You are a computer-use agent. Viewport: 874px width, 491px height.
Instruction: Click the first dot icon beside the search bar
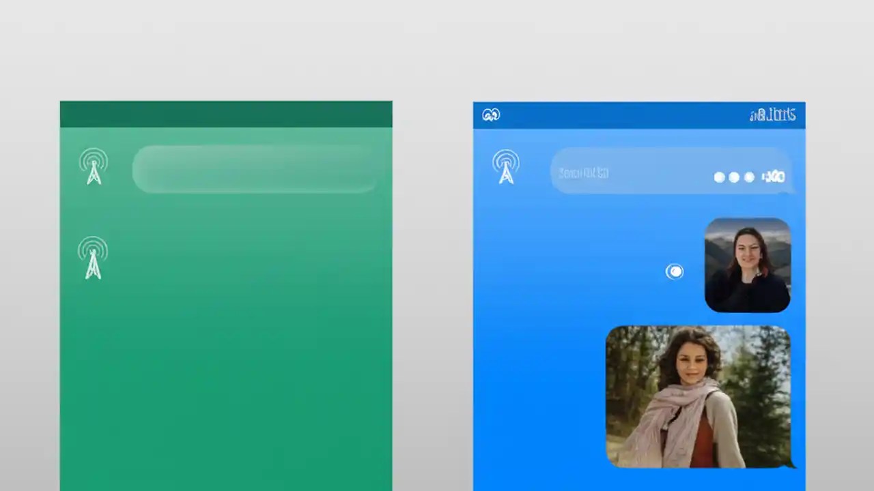coord(719,177)
